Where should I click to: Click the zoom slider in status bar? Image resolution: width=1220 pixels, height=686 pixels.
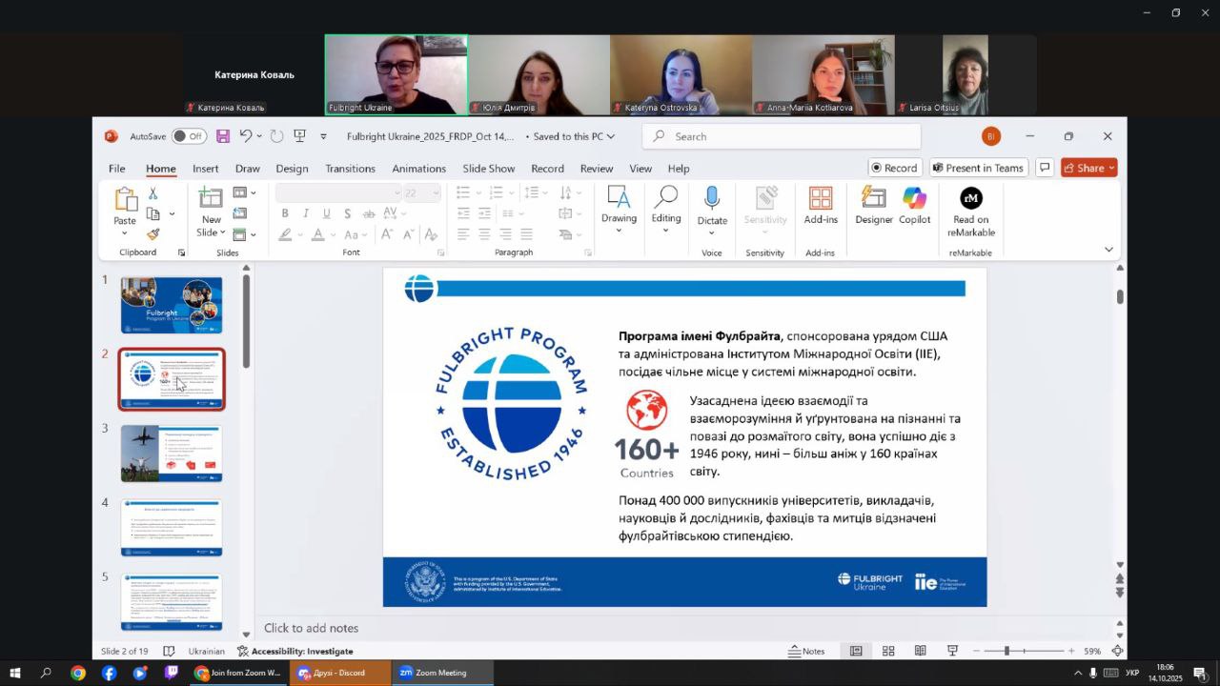click(1006, 651)
